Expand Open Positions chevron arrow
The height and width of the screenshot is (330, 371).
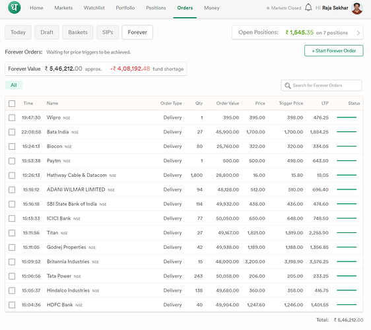pyautogui.click(x=358, y=33)
